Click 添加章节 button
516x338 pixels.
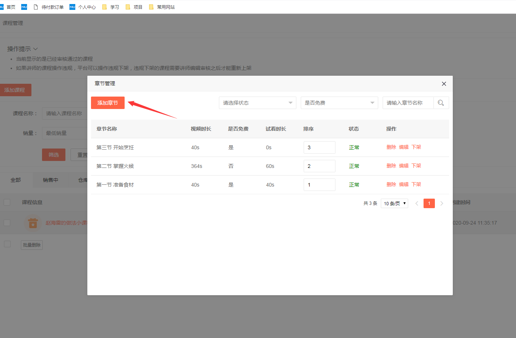point(108,103)
